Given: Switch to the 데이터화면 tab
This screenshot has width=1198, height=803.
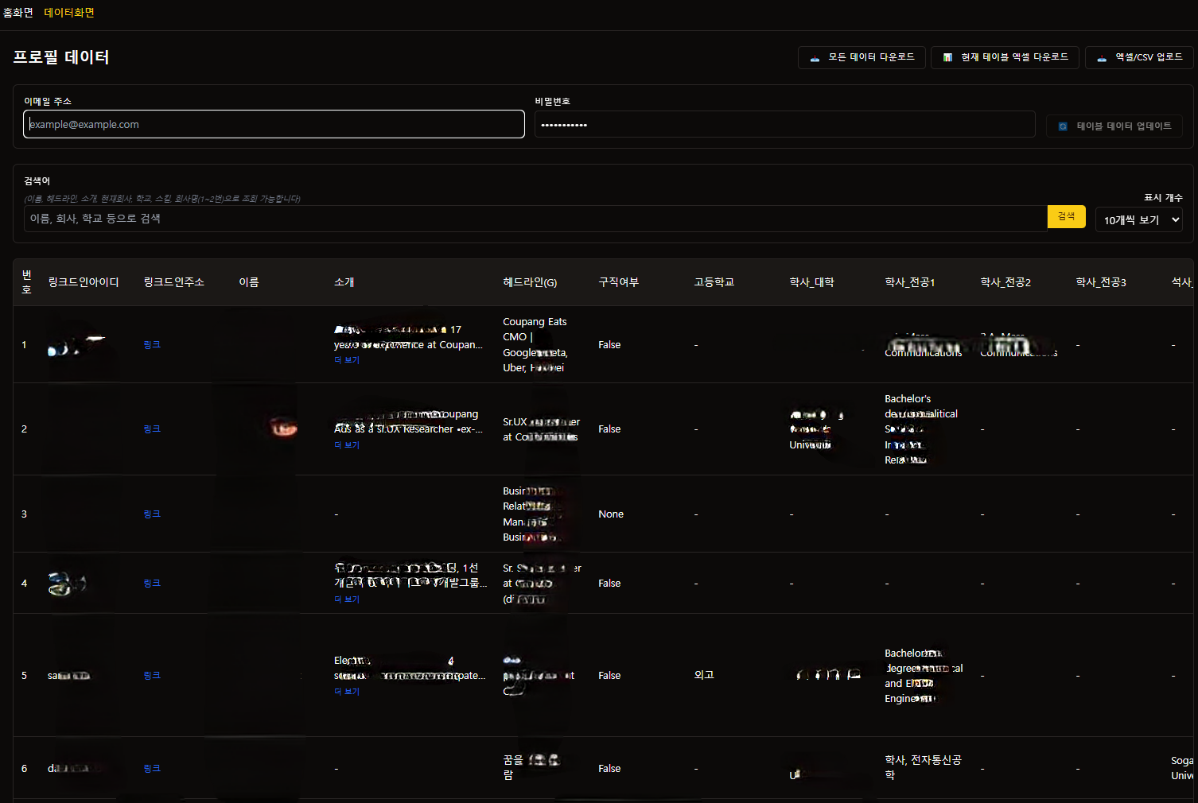Looking at the screenshot, I should (x=69, y=13).
